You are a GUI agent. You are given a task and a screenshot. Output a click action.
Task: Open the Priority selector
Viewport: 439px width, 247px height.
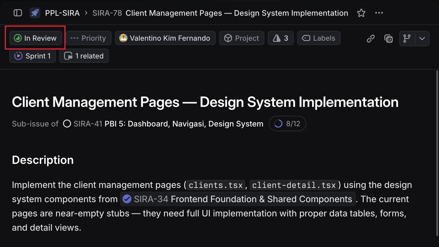[88, 38]
